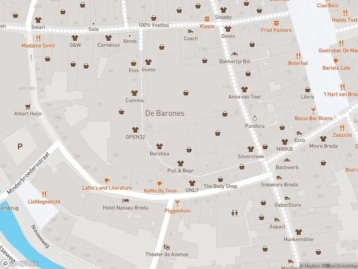This screenshot has width=358, height=269.
Task: Open the Hotel Nassau Breda bed icon
Action: [x=127, y=200]
